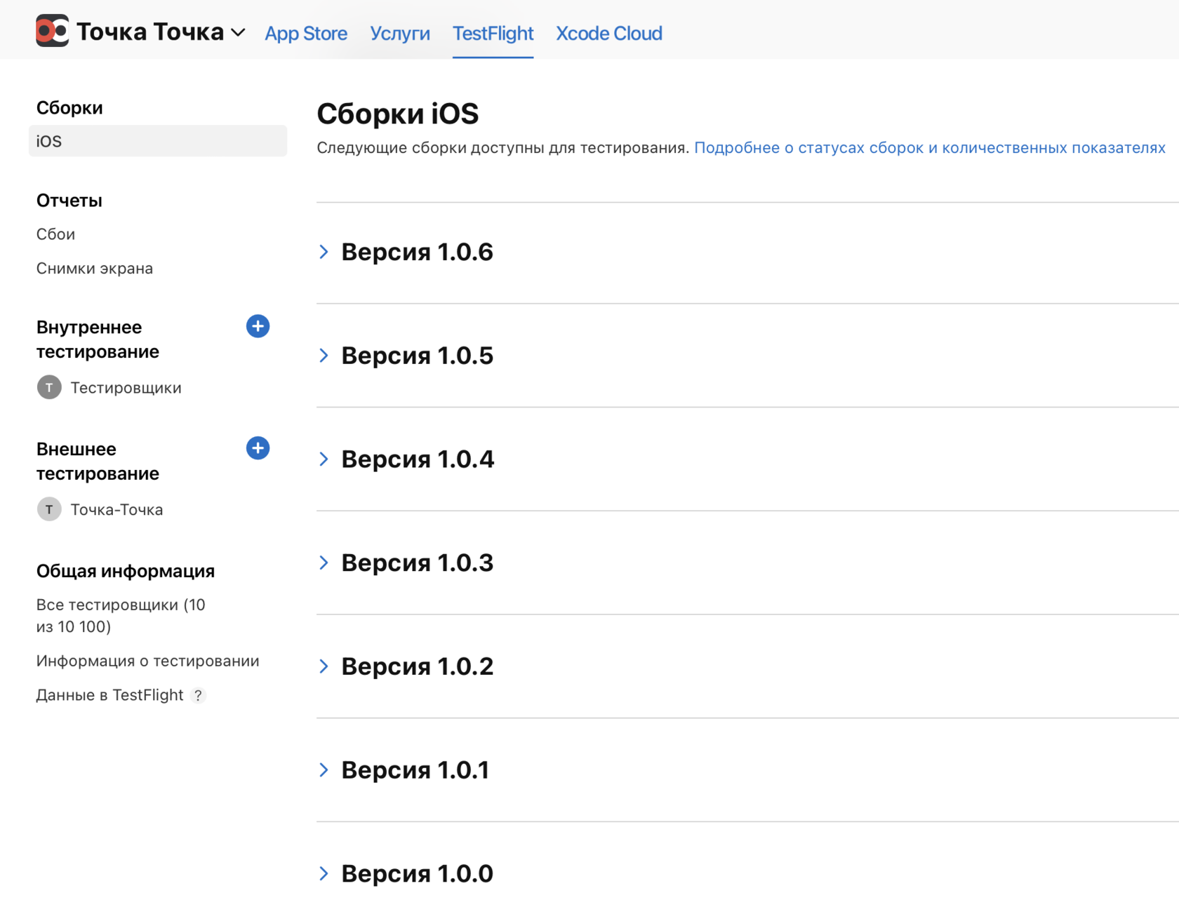Add internal testing group with plus icon
Screen dimensions: 1179x921
point(258,326)
